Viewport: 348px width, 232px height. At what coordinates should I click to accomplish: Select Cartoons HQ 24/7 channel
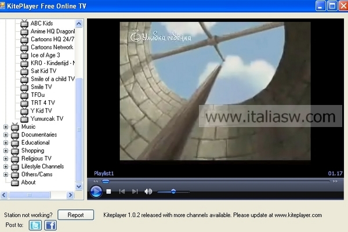[x=52, y=39]
